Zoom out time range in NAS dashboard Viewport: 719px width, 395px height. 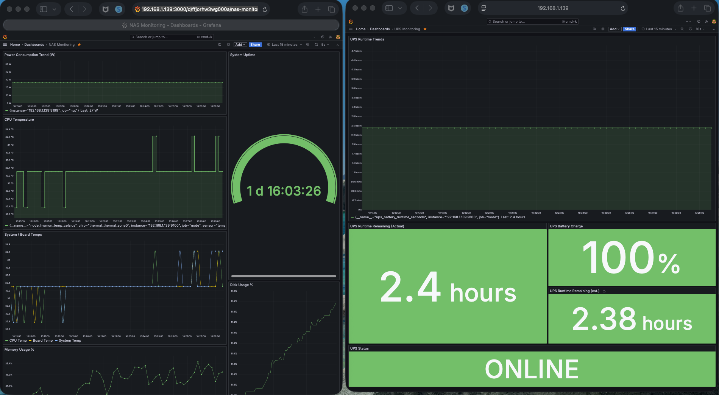[307, 45]
